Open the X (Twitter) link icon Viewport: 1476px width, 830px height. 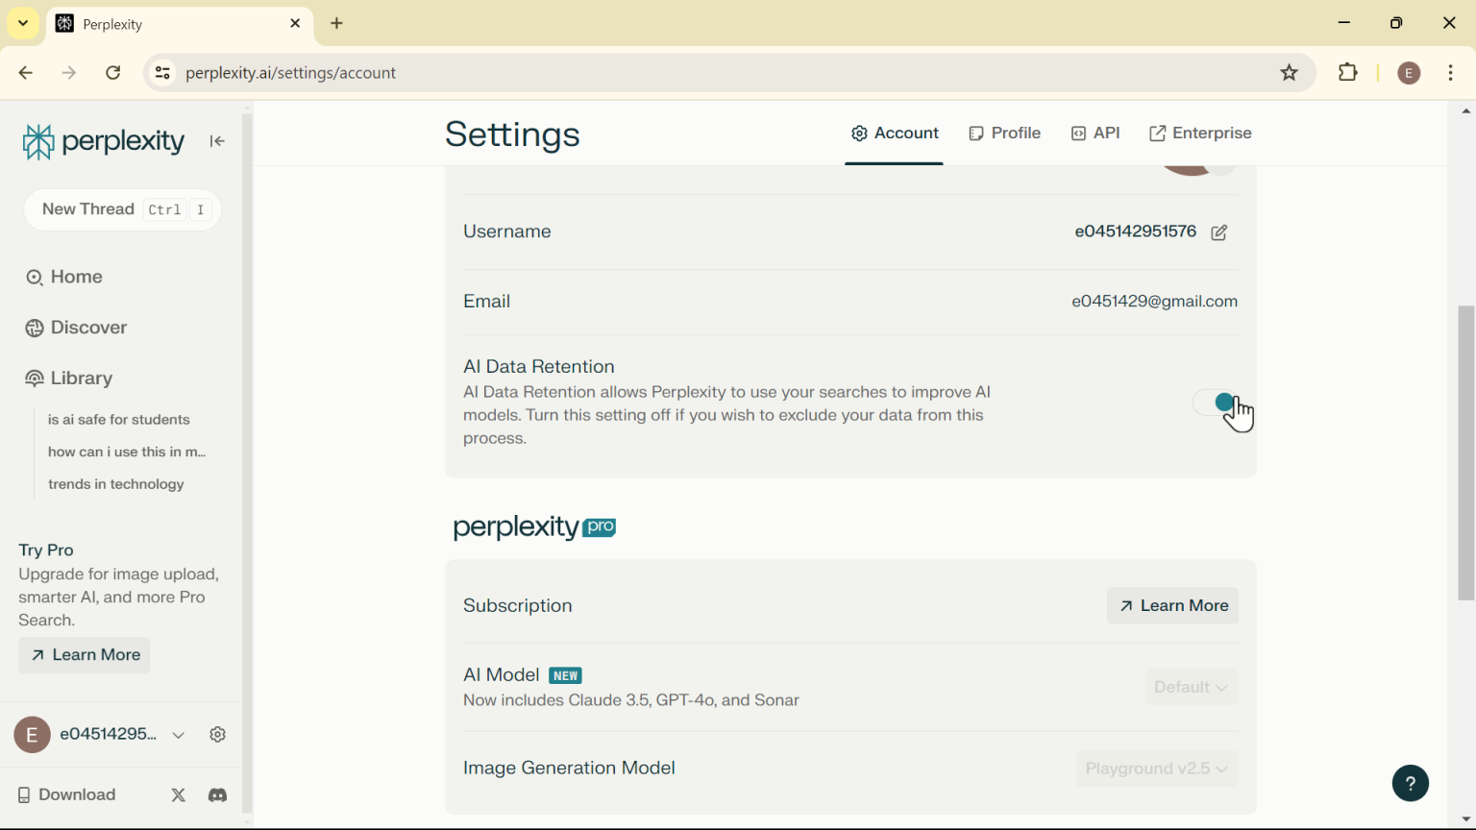pos(179,796)
